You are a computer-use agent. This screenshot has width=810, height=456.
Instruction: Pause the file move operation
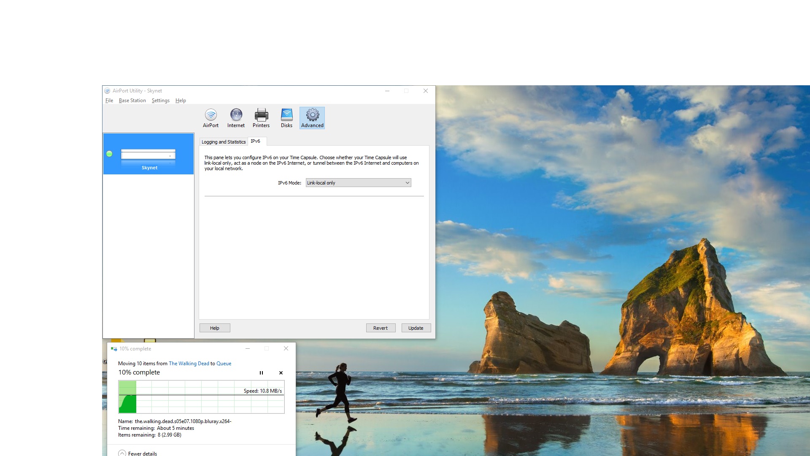(x=261, y=373)
